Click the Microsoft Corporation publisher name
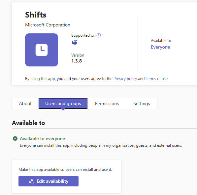Screen dimensions: 197x195 tap(48, 25)
